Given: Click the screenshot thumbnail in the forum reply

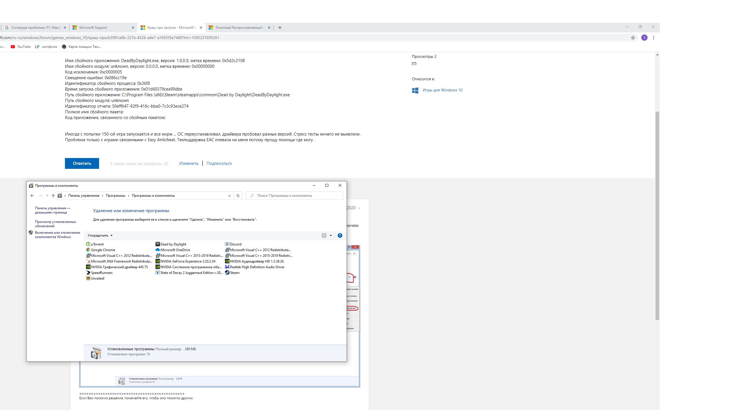Looking at the screenshot, I should 220,316.
